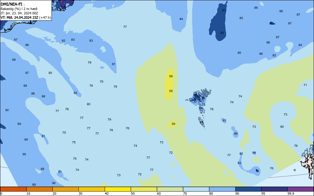Click the purple legend swatch above 99.9

(300, 189)
